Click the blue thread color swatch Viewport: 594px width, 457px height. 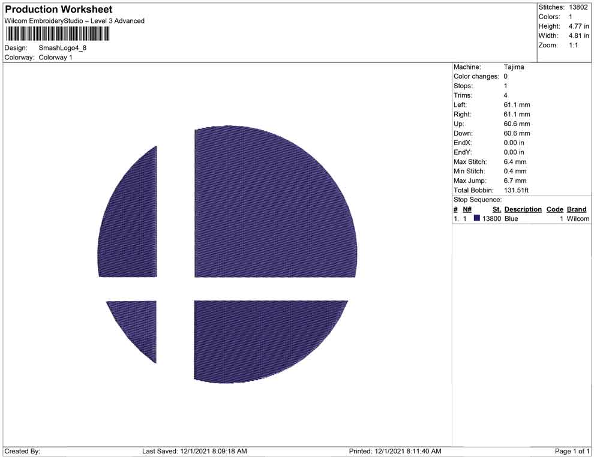[x=476, y=218]
